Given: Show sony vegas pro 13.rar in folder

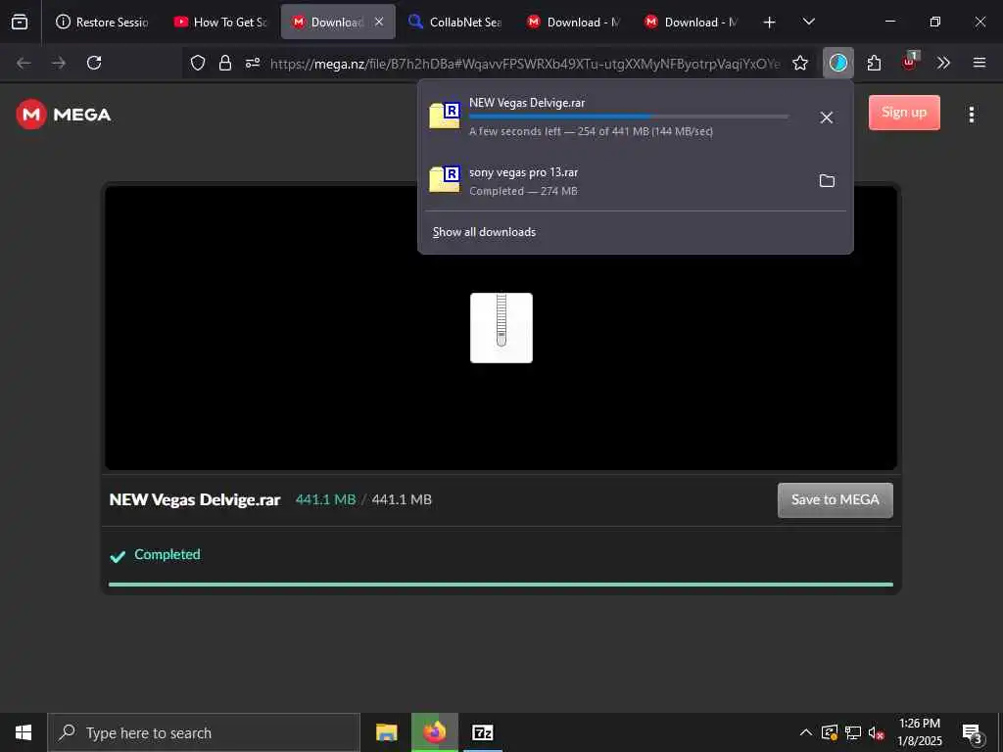Looking at the screenshot, I should (x=827, y=181).
